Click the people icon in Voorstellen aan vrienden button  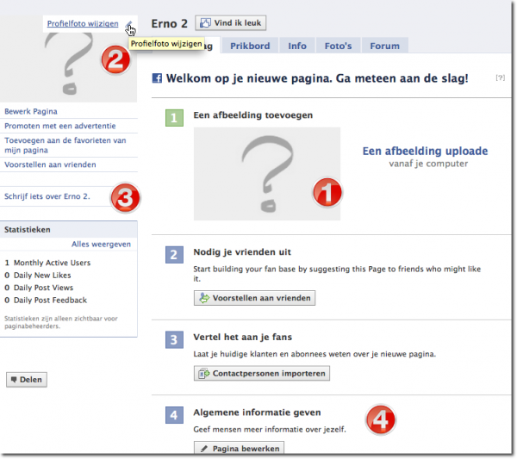pyautogui.click(x=204, y=298)
